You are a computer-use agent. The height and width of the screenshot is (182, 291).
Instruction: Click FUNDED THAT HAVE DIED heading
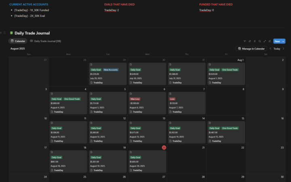click(x=216, y=4)
